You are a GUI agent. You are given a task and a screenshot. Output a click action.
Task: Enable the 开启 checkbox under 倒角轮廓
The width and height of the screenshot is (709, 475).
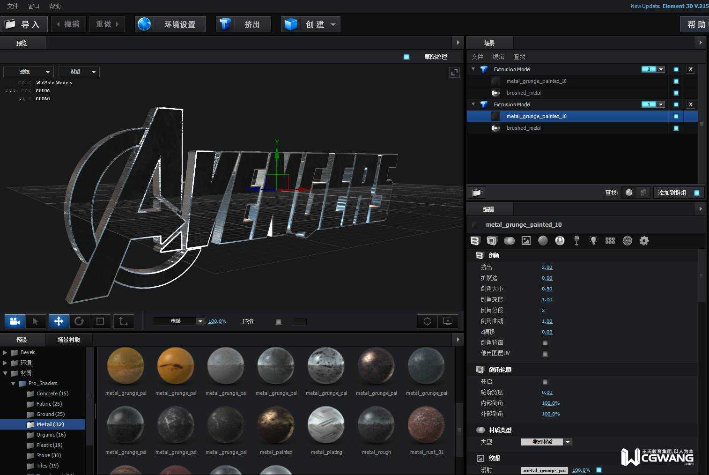(x=545, y=382)
